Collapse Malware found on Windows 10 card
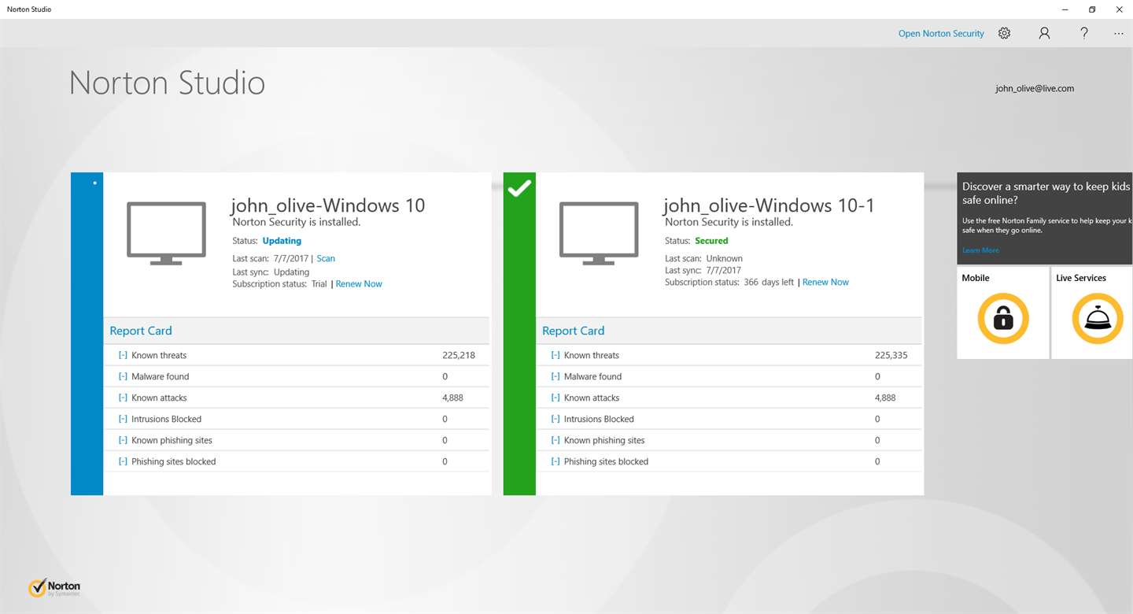Image resolution: width=1133 pixels, height=614 pixels. tap(123, 376)
